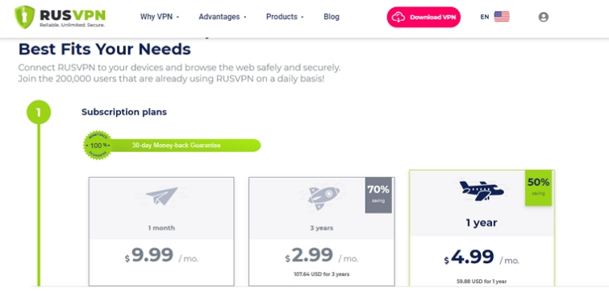
Task: Select the 3 years $2.99 plan
Action: coord(322,231)
